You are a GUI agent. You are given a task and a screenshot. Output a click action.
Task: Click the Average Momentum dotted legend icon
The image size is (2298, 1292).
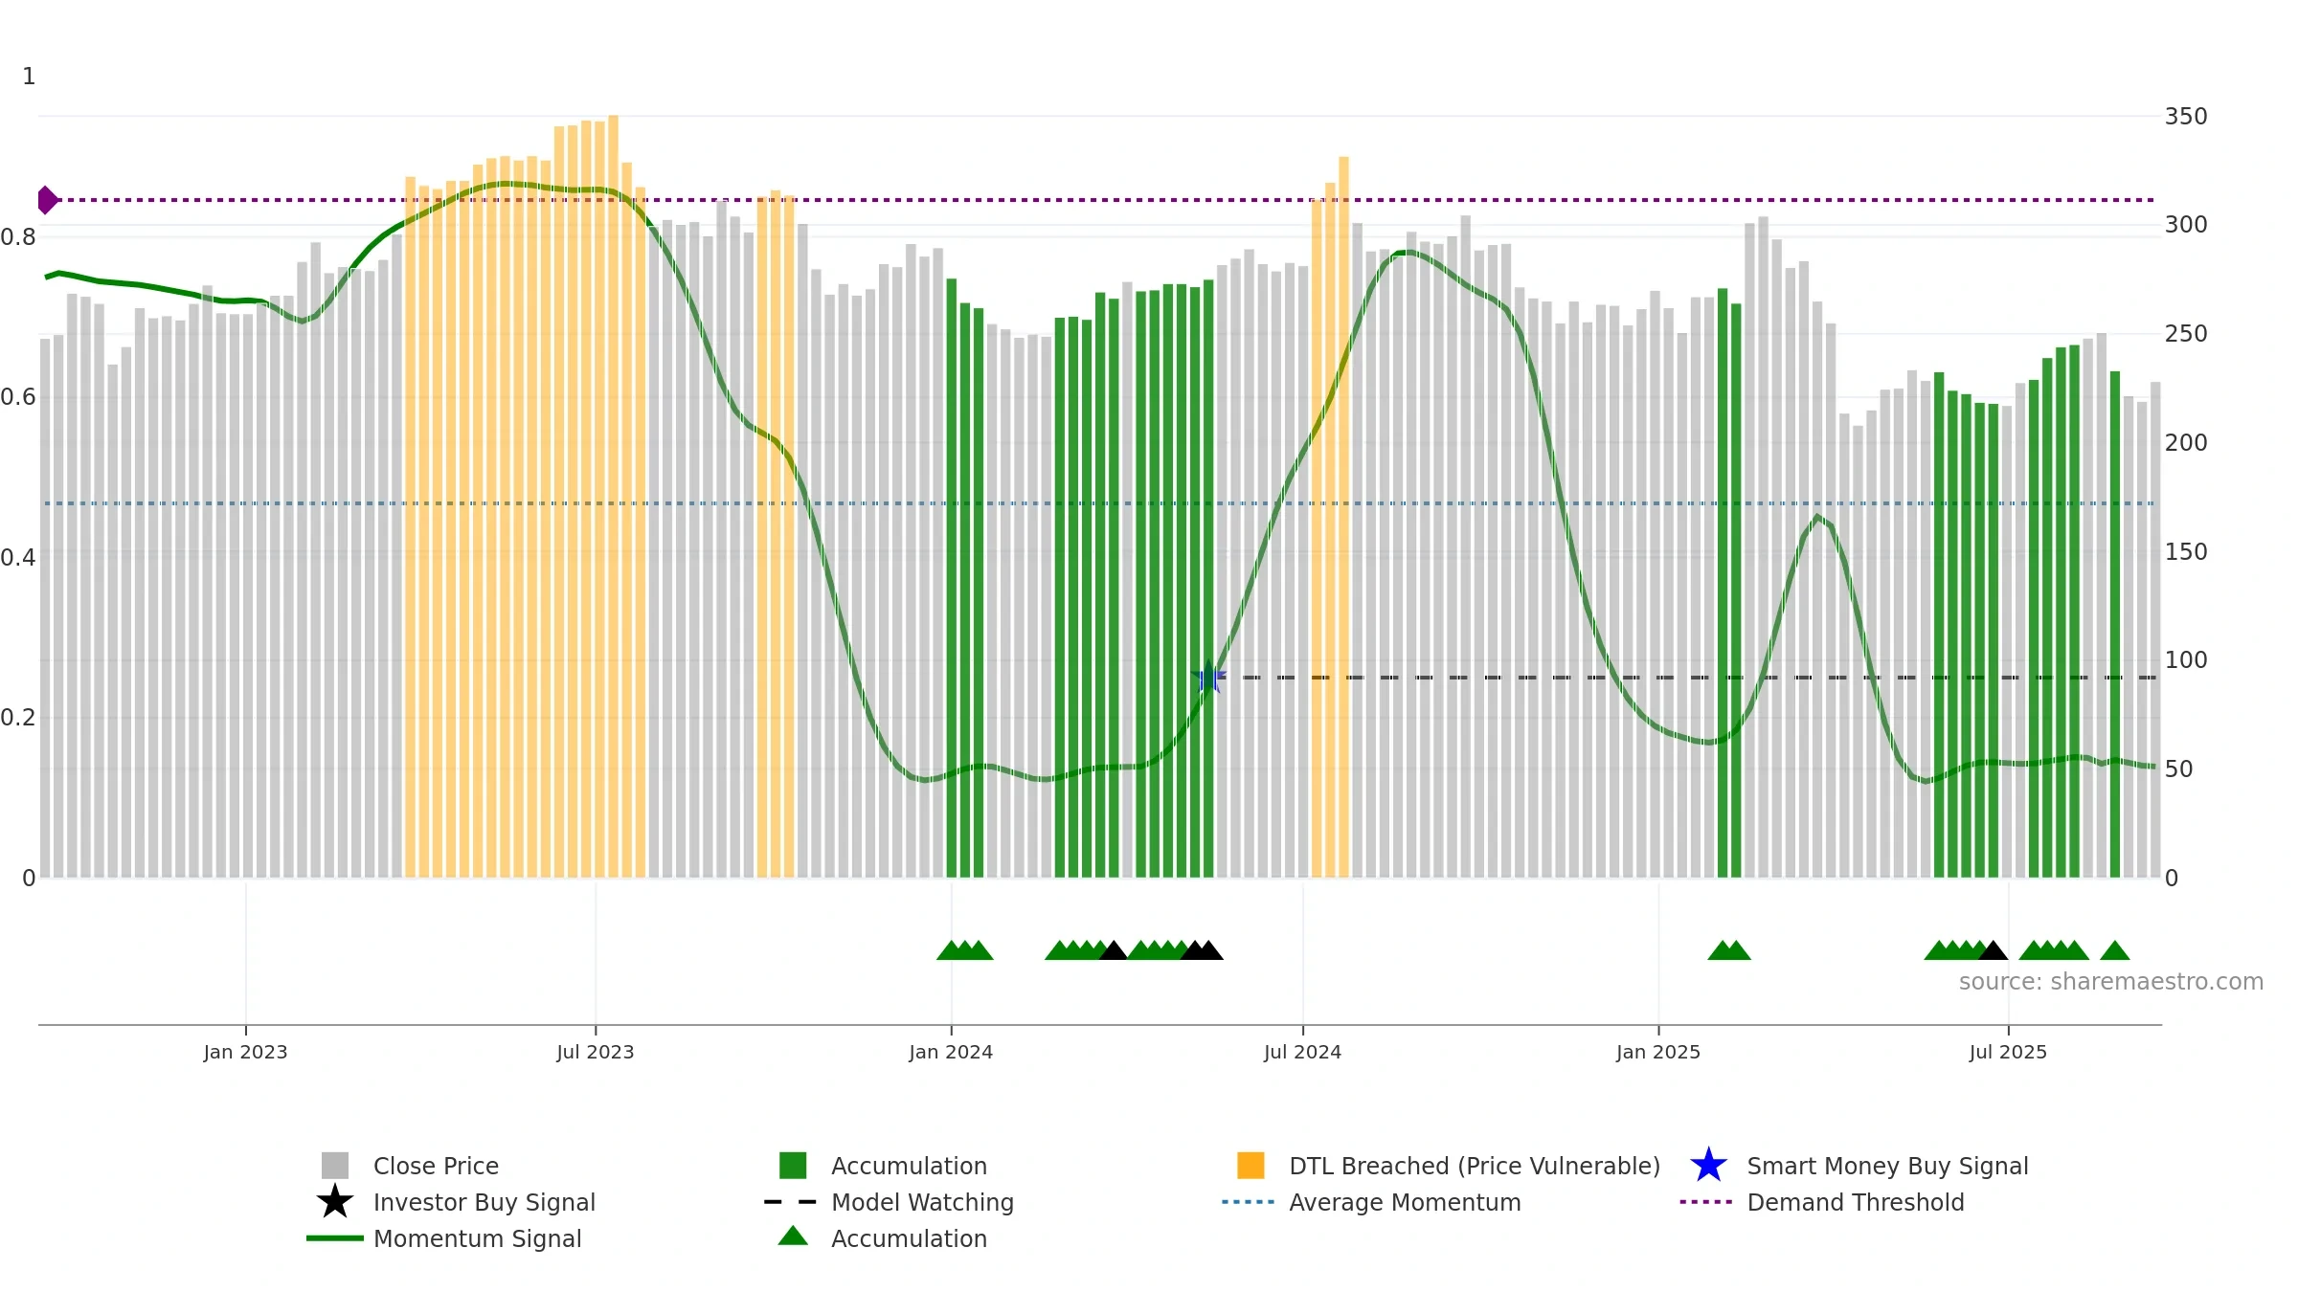point(1249,1202)
